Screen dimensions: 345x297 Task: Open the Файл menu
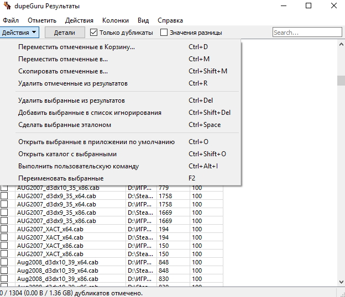11,20
